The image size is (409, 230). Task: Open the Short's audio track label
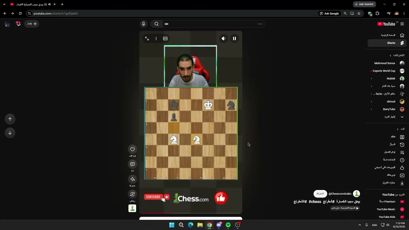coord(345,208)
